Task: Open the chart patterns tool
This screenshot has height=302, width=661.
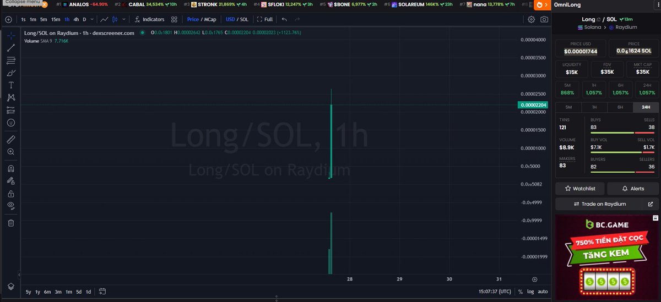Action: pyautogui.click(x=11, y=97)
